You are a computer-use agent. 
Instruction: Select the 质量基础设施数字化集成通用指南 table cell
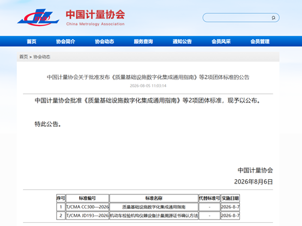[154, 207]
